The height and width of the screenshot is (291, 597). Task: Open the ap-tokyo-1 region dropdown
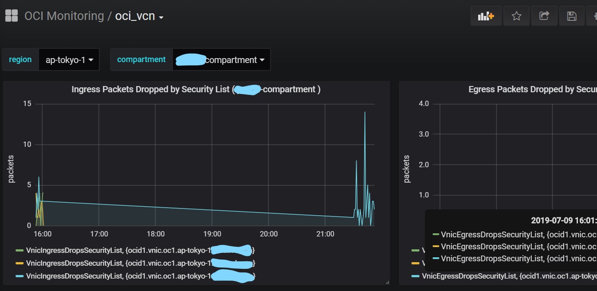[x=69, y=59]
